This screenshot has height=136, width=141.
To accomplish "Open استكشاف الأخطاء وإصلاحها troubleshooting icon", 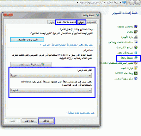I will (136, 42).
